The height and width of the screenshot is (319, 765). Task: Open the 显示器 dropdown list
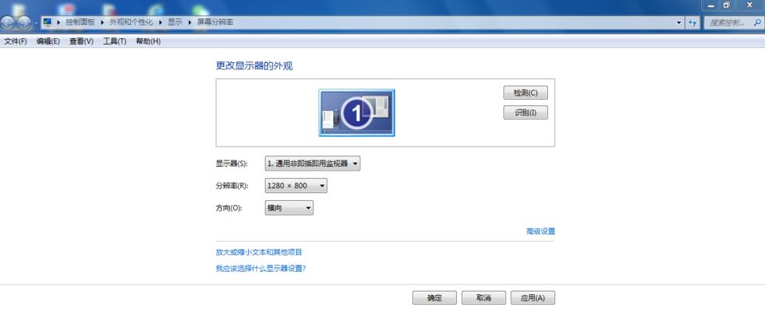tap(312, 163)
